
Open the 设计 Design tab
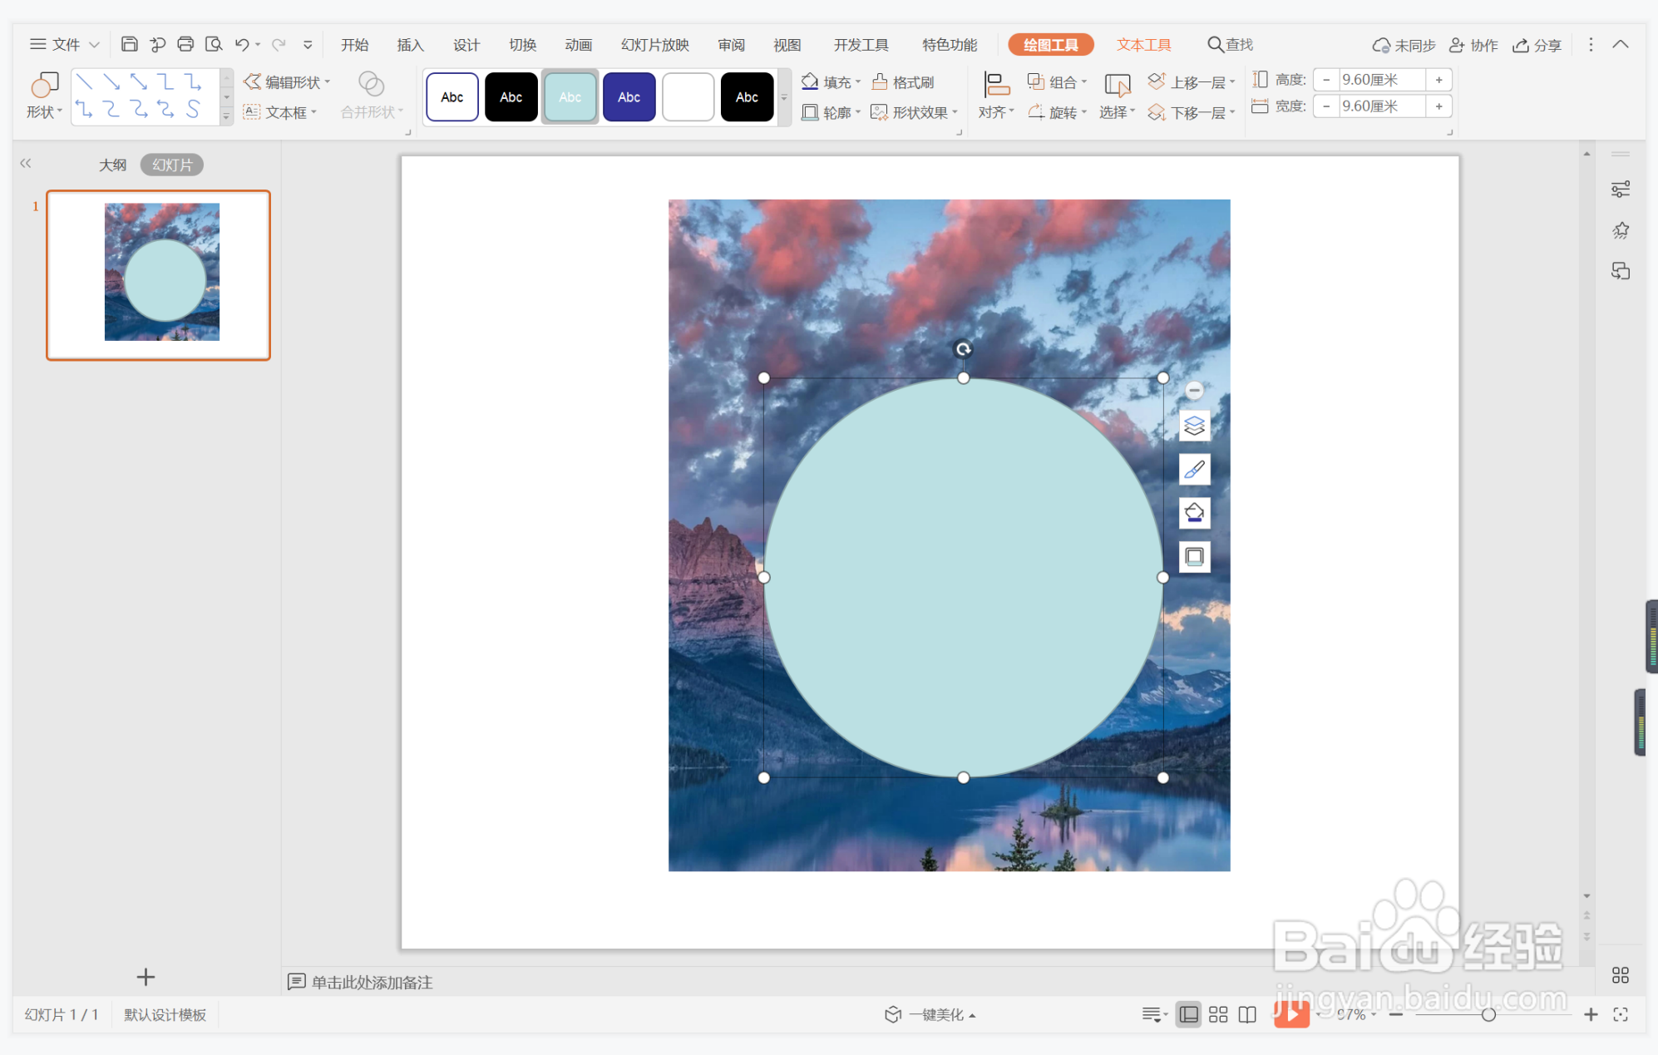point(466,45)
